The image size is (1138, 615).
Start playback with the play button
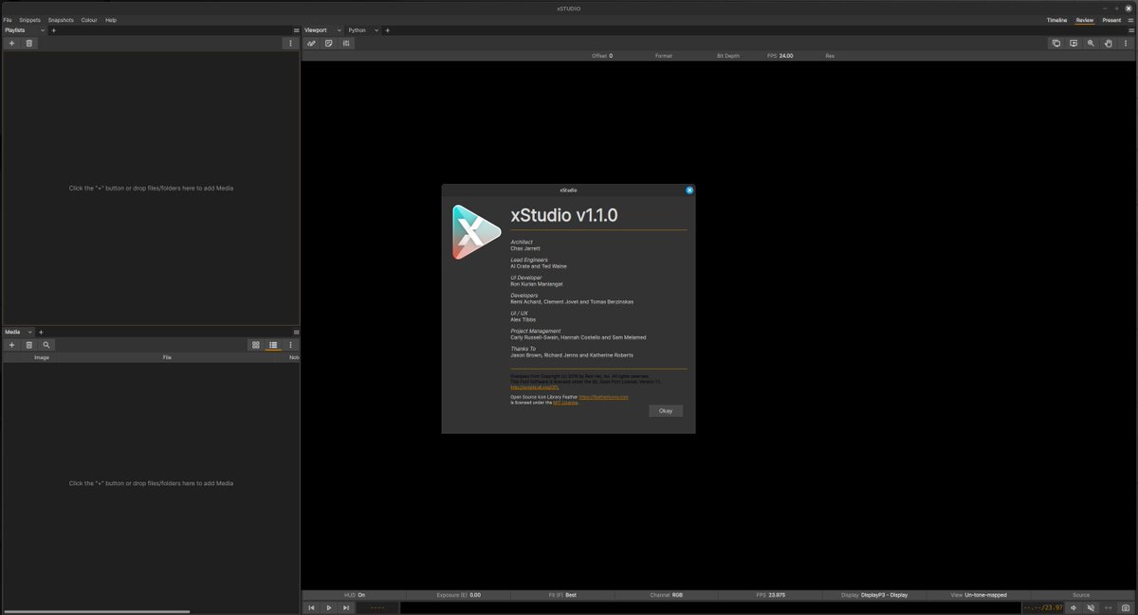tap(328, 607)
